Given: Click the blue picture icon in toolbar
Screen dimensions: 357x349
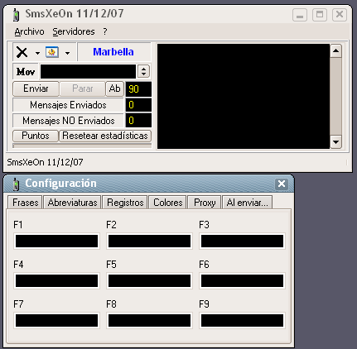Looking at the screenshot, I should (x=52, y=52).
